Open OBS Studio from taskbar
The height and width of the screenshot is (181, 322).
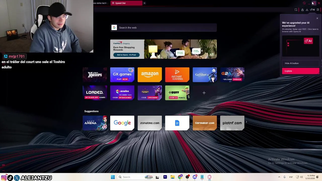pyautogui.click(x=187, y=177)
